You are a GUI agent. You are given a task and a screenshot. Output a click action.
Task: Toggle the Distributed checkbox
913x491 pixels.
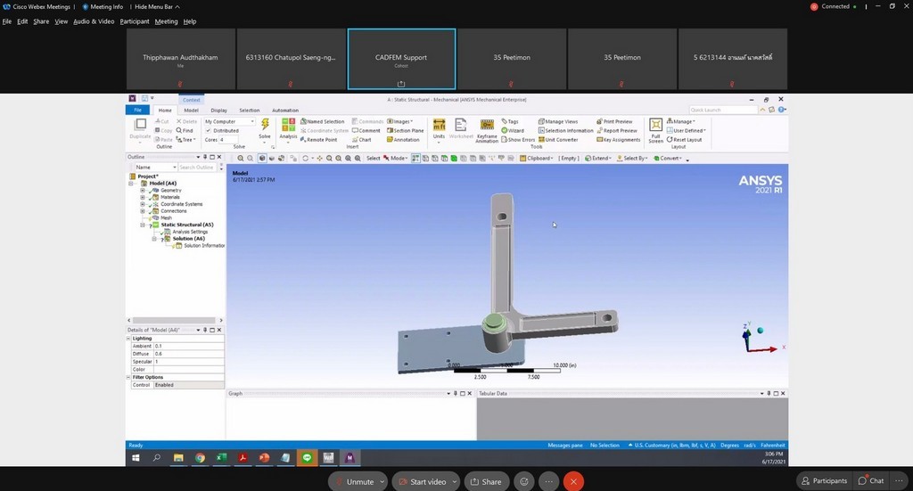pos(209,131)
